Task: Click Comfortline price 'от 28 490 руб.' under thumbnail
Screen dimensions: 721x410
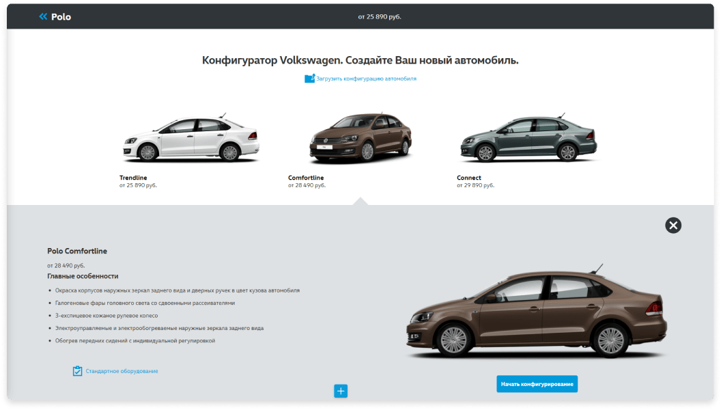Action: 307,185
